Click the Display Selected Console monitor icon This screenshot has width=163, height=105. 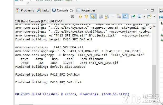click(139, 16)
